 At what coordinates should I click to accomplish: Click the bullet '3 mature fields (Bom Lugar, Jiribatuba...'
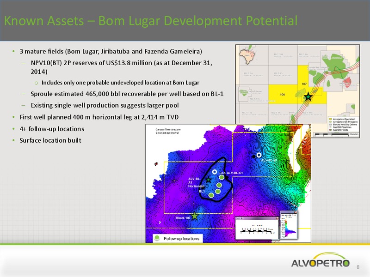(111, 51)
